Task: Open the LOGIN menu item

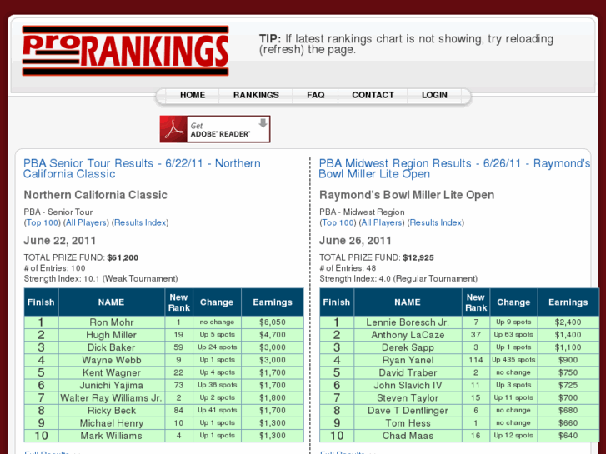Action: pos(434,95)
